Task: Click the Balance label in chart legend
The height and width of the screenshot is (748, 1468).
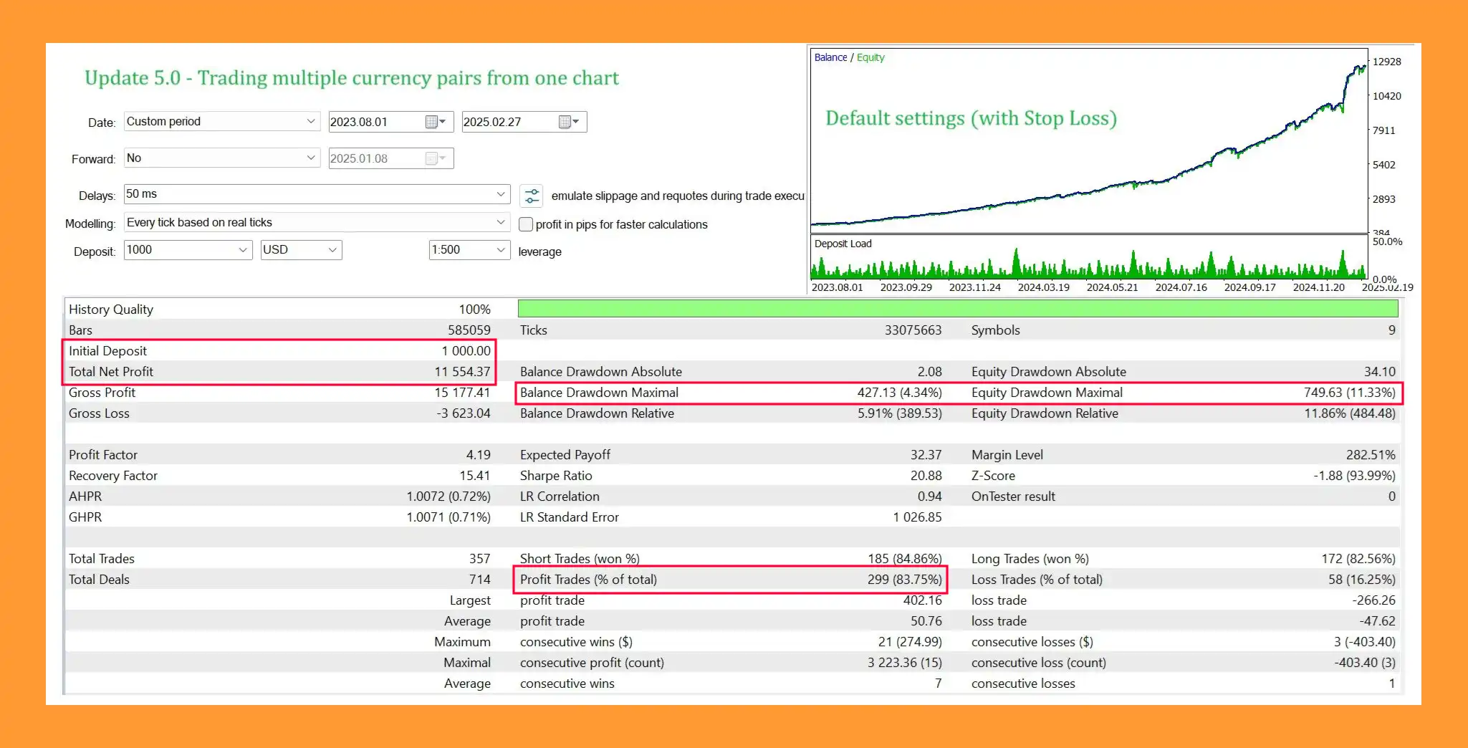Action: [x=830, y=57]
